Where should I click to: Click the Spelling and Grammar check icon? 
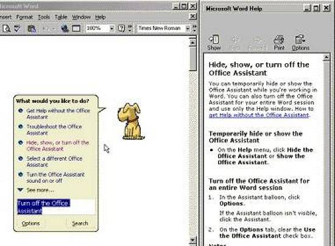17,29
